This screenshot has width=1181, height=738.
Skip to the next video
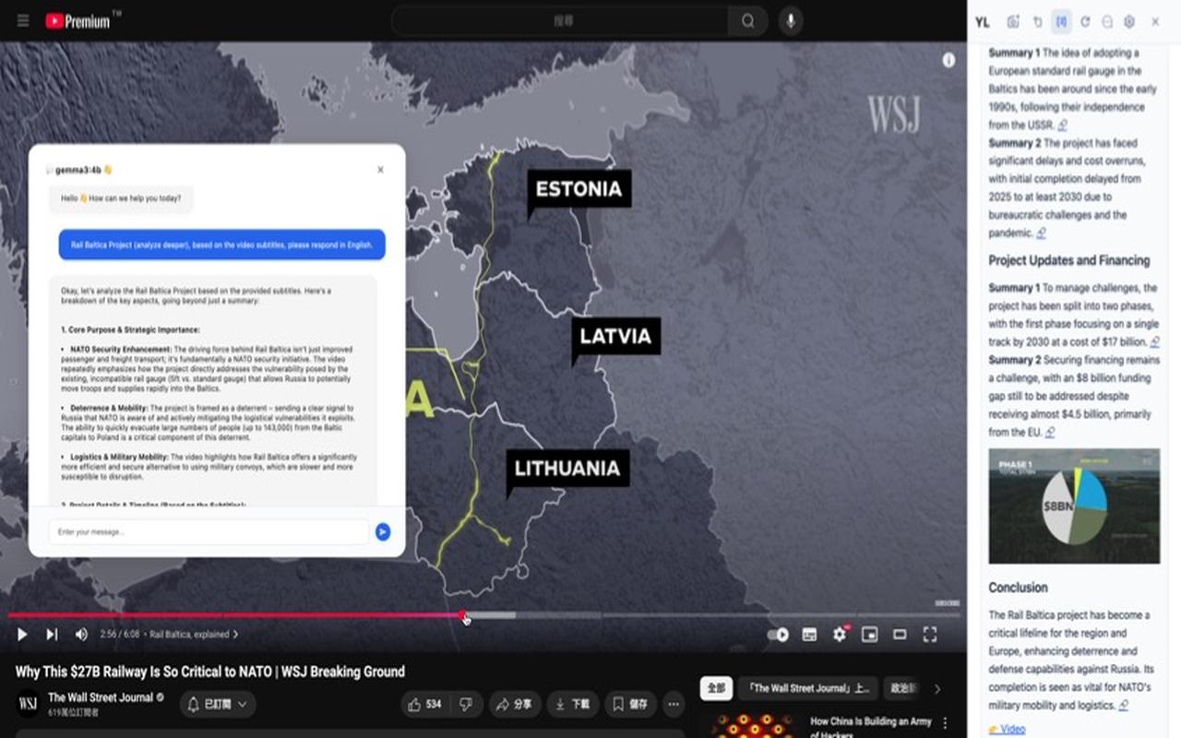tap(52, 635)
